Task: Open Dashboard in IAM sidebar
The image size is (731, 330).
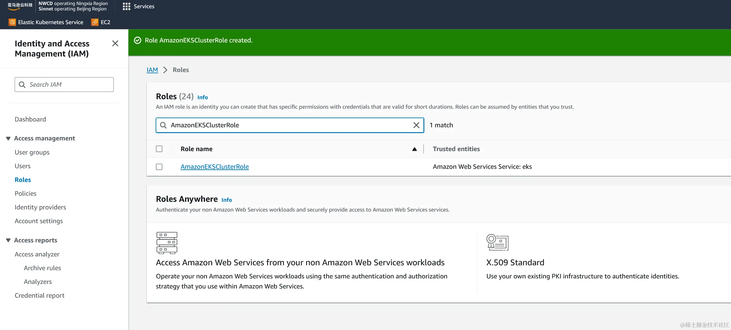Action: tap(30, 119)
